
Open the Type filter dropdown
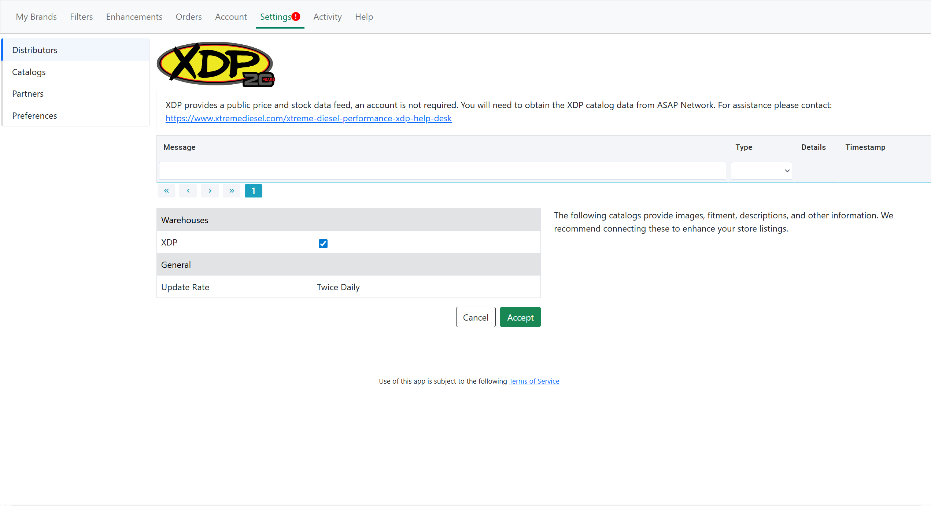(761, 171)
